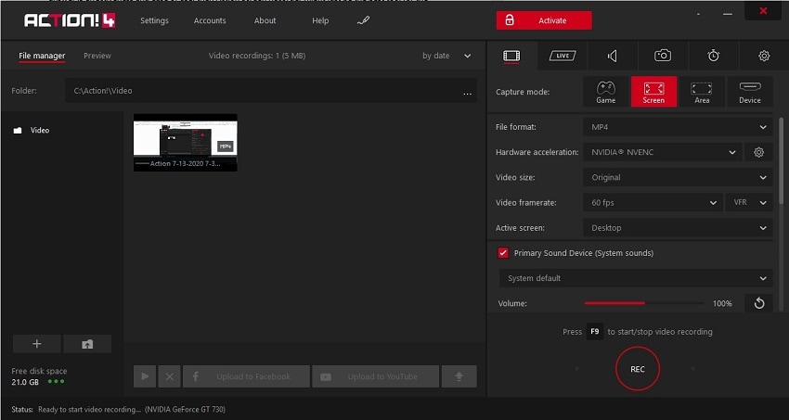789x420 pixels.
Task: Open the screenshot camera tab
Action: coord(663,56)
